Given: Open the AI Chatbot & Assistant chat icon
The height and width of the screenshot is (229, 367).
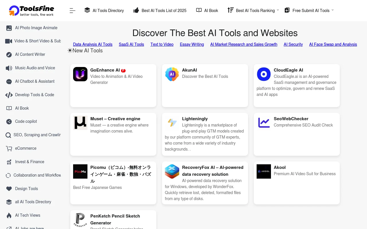Looking at the screenshot, I should click(x=8, y=81).
